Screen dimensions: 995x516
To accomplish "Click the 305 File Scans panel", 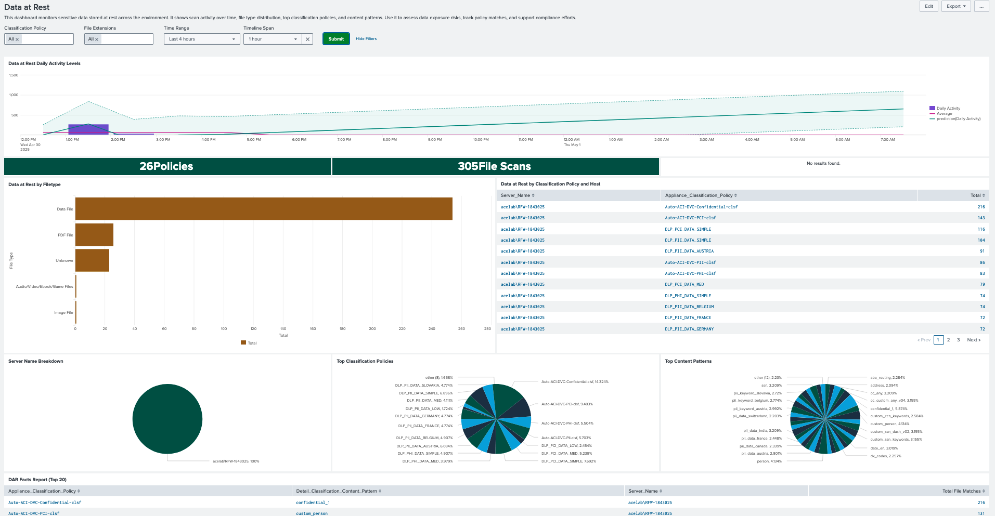I will pyautogui.click(x=495, y=166).
